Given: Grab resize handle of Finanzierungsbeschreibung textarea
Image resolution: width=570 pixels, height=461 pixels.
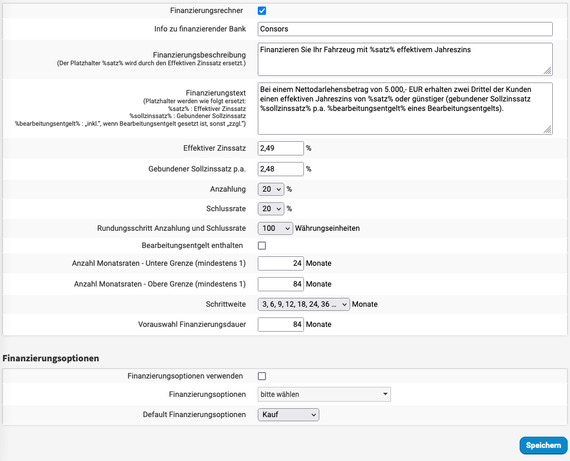Looking at the screenshot, I should [548, 71].
